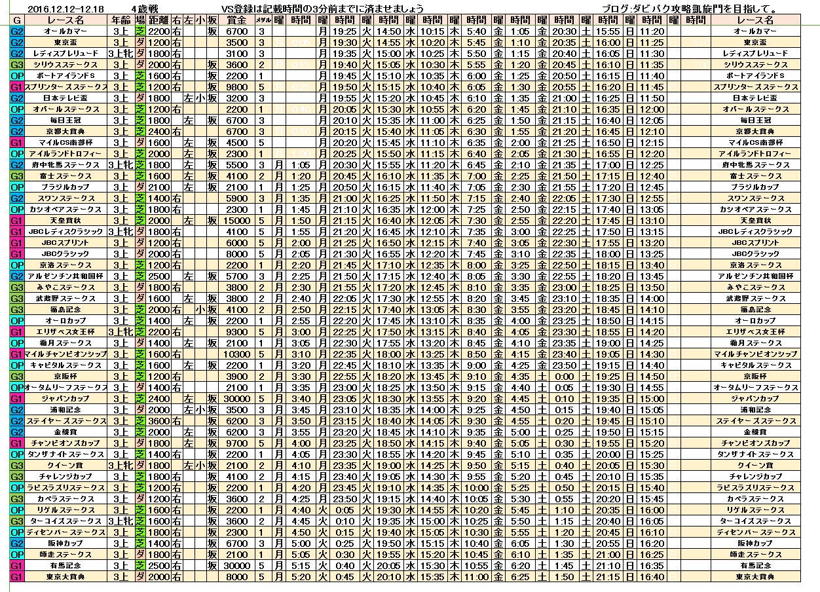The width and height of the screenshot is (820, 592).
Task: Select the 10:00 Thursday time for ラピスラズリステークス
Action: tap(476, 487)
